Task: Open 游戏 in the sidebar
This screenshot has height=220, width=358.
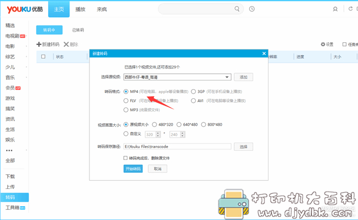Action: [x=10, y=98]
